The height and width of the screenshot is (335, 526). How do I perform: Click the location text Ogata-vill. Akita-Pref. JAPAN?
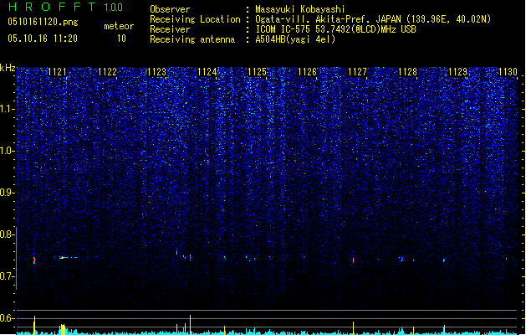pos(329,19)
